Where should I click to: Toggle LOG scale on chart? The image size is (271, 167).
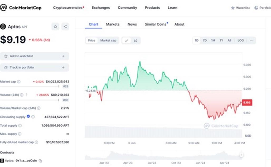pyautogui.click(x=241, y=40)
